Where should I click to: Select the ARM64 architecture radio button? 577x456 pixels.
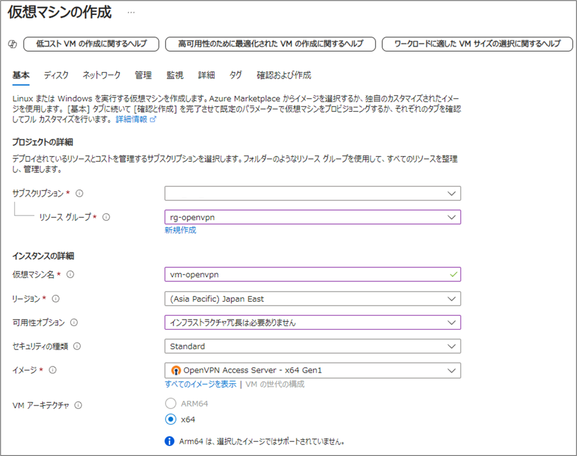coord(170,403)
